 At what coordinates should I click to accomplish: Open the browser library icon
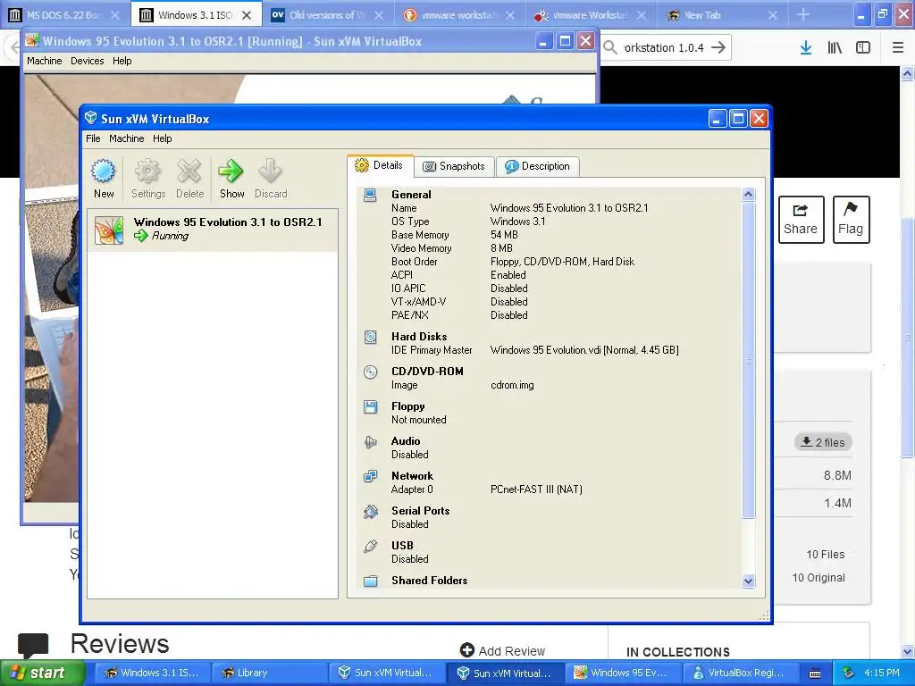click(835, 48)
